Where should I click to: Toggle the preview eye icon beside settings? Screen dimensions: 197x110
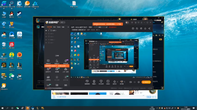point(135,82)
